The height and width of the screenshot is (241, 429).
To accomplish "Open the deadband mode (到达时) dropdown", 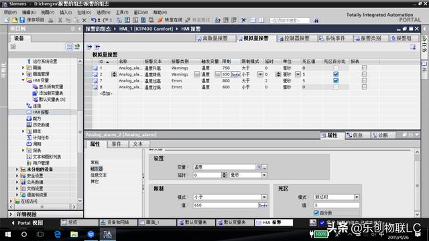I will 357,197.
